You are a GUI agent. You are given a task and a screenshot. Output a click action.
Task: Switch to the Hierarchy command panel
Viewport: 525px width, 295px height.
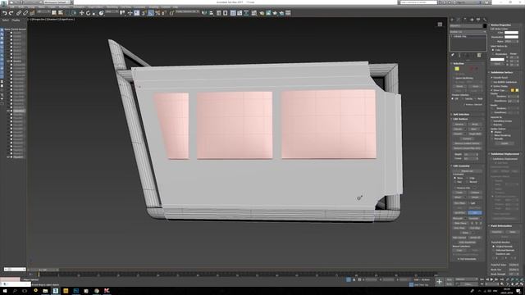tap(465, 20)
